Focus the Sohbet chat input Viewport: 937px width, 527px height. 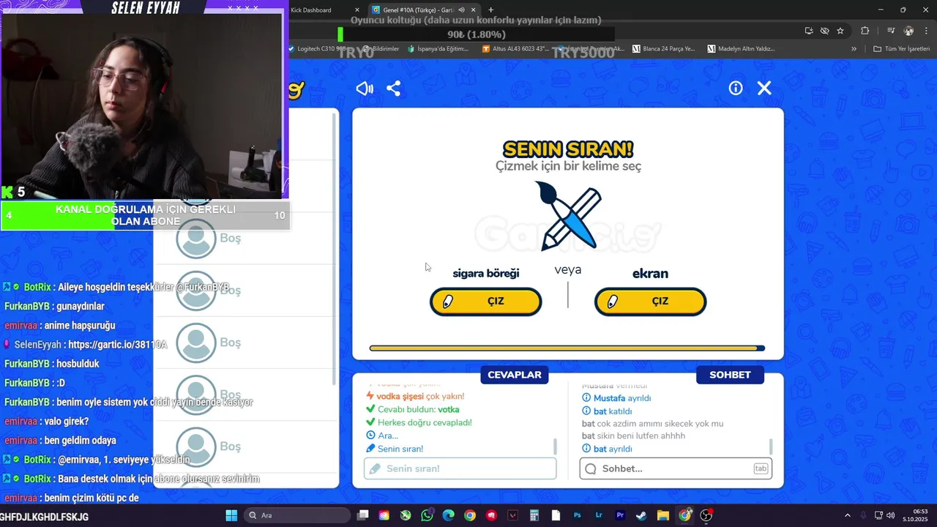pyautogui.click(x=676, y=468)
